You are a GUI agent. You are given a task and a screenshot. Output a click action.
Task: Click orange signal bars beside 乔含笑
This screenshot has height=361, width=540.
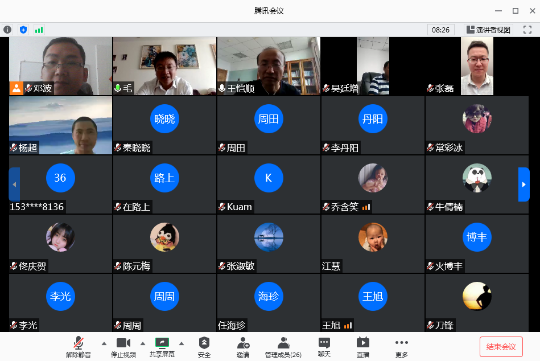366,207
